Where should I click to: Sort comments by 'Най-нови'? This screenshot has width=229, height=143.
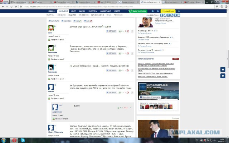coord(66,21)
